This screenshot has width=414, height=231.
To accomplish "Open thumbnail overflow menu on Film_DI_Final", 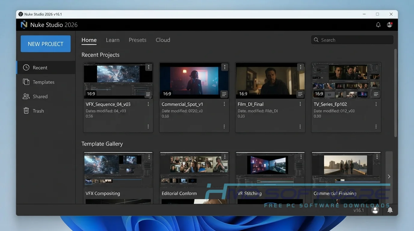I will click(300, 67).
